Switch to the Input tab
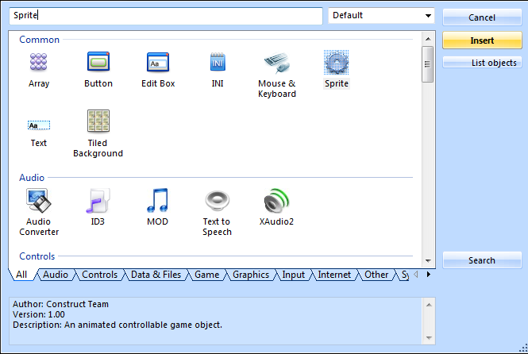The width and height of the screenshot is (528, 354). 293,275
